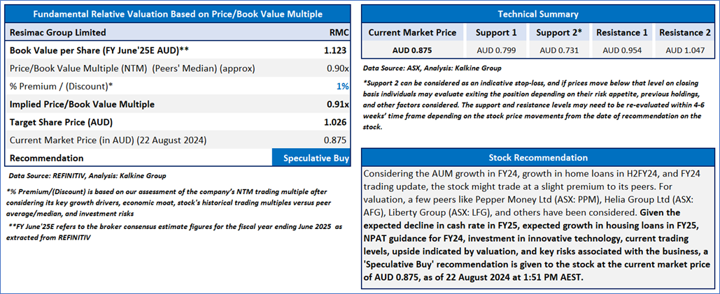This screenshot has height=294, width=720.
Task: Select the 1% premium/discount value
Action: pos(343,86)
